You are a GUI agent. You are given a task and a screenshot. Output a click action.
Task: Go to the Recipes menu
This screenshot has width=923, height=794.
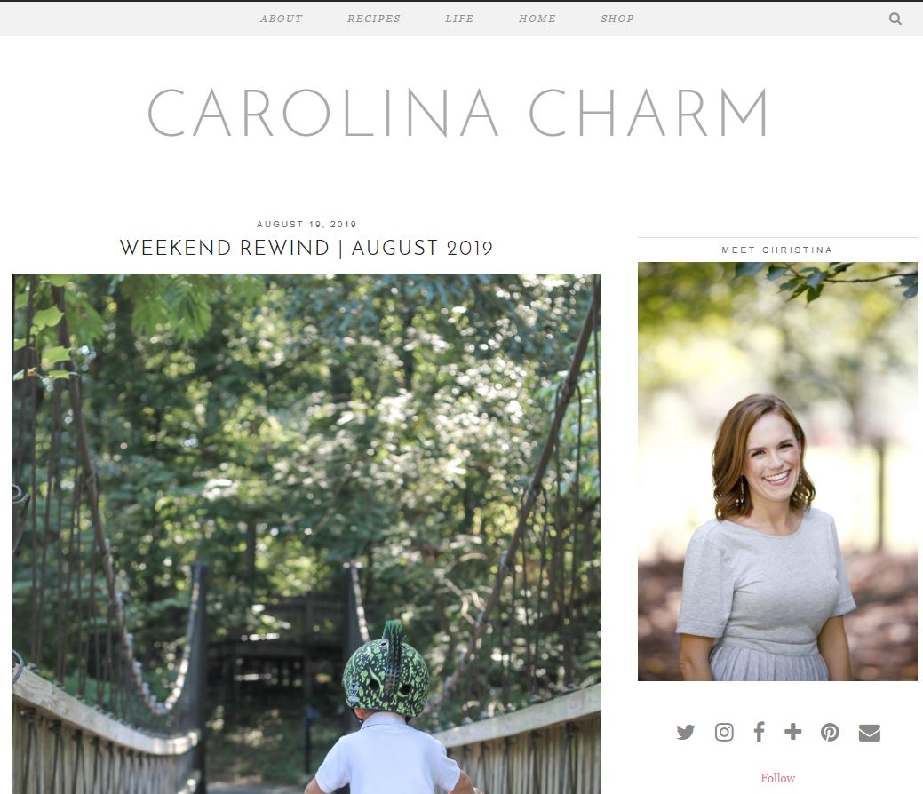click(x=374, y=19)
